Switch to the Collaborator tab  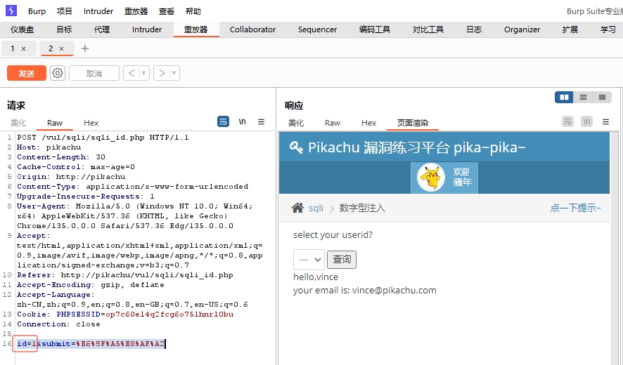coord(252,29)
